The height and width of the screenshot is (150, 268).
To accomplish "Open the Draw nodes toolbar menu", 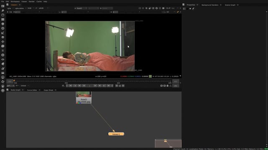I will click(x=3, y=10).
